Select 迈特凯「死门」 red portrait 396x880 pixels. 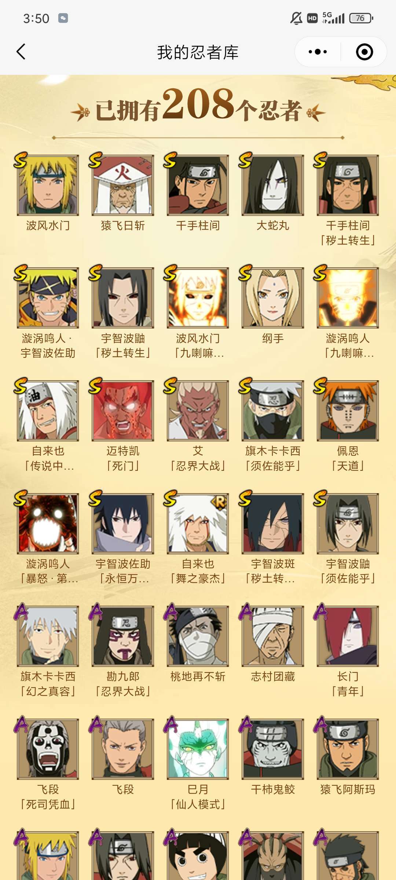pos(123,411)
